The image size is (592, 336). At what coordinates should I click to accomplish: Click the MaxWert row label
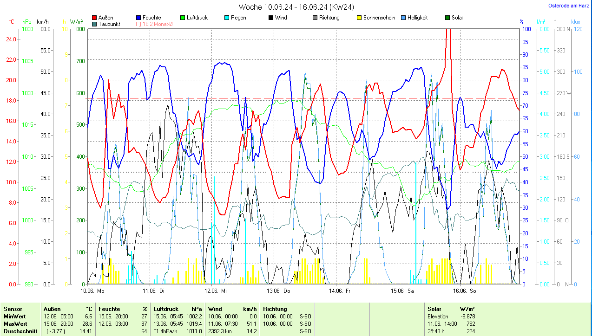pos(15,323)
